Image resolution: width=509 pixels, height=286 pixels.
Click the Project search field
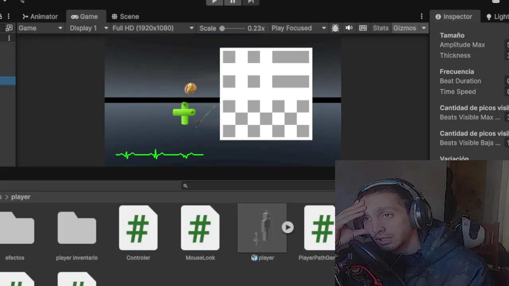click(258, 186)
